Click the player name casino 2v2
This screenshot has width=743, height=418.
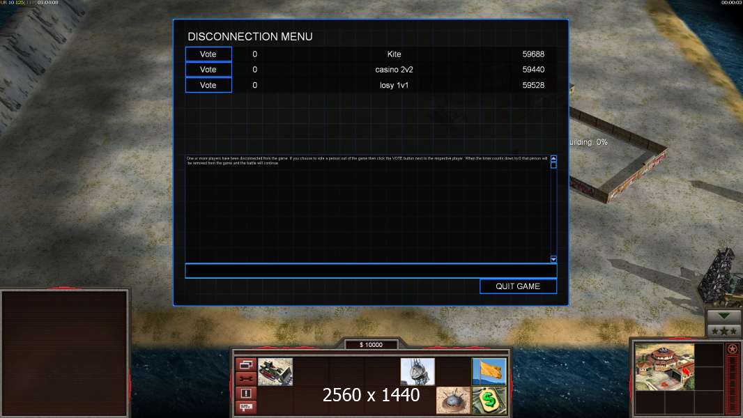[x=394, y=70]
